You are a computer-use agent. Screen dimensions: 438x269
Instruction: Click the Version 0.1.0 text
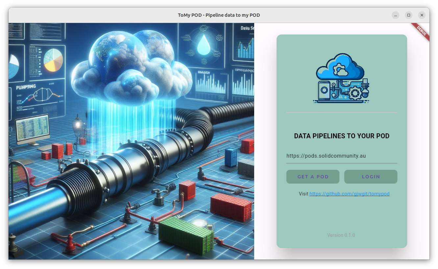click(x=341, y=235)
